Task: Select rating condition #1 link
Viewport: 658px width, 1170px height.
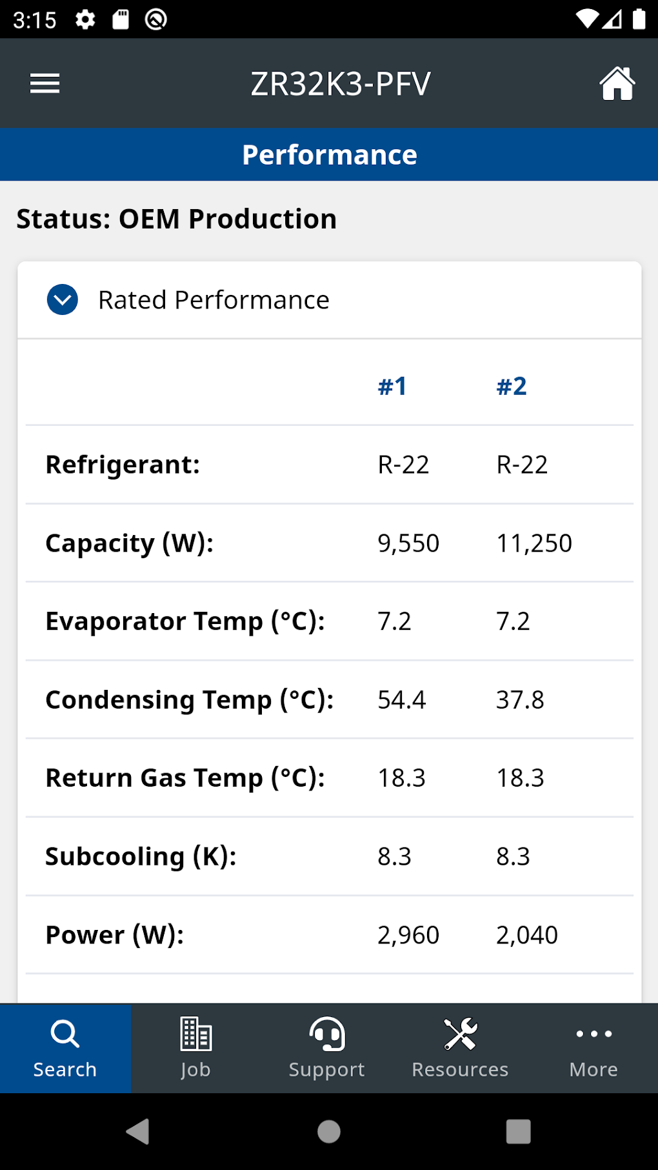Action: pos(392,387)
